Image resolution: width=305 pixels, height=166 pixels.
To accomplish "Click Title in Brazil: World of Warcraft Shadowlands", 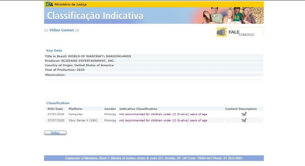I will [154, 56].
